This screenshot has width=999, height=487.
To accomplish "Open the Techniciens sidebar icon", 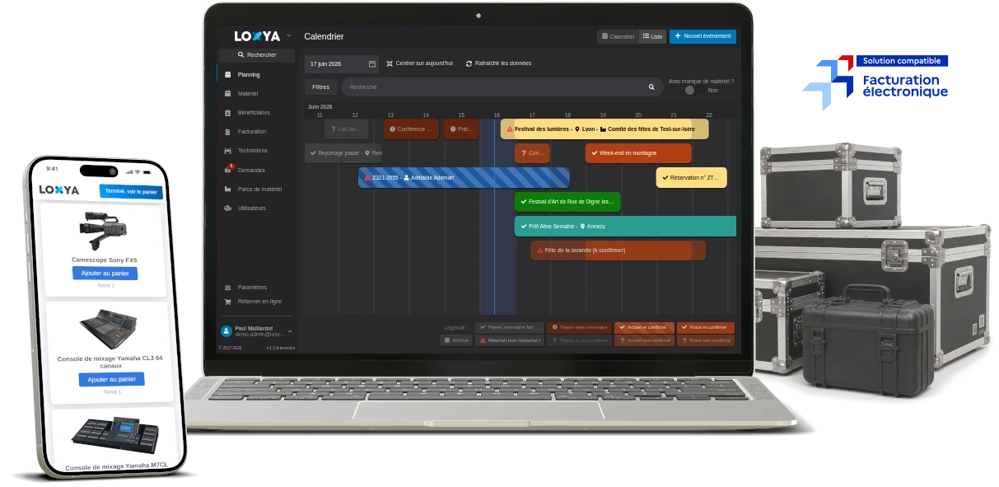I will click(228, 151).
